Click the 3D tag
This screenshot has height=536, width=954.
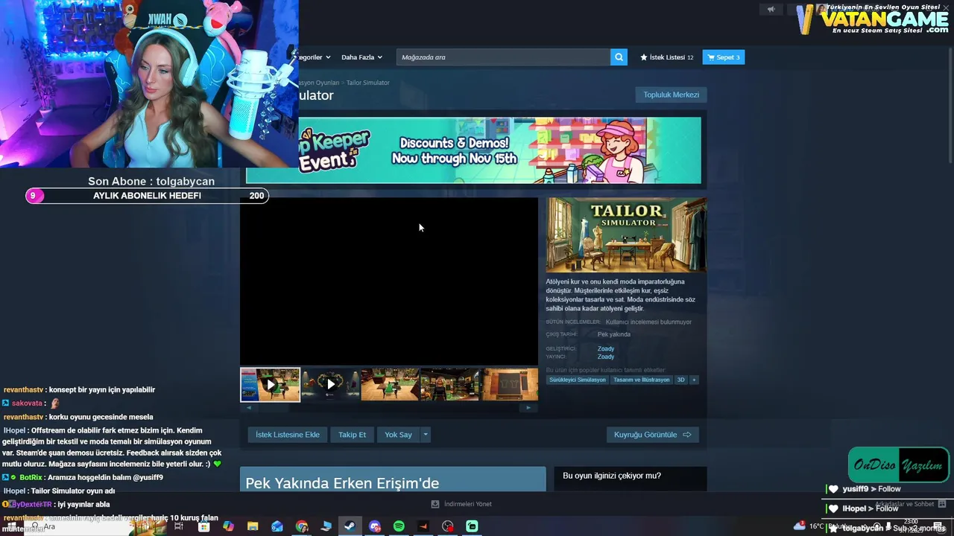(680, 380)
